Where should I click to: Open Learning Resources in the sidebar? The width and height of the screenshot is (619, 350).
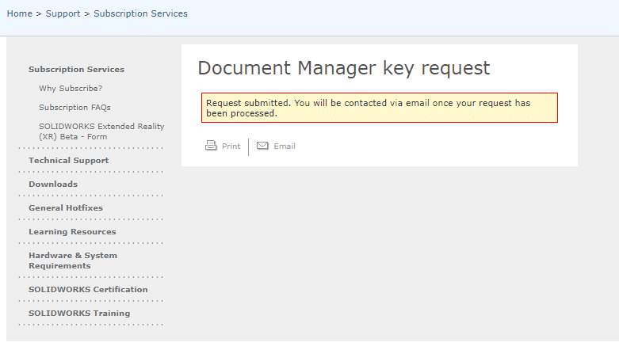(72, 232)
